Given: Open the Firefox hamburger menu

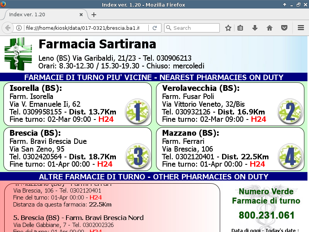Looking at the screenshot, I should tap(301, 28).
